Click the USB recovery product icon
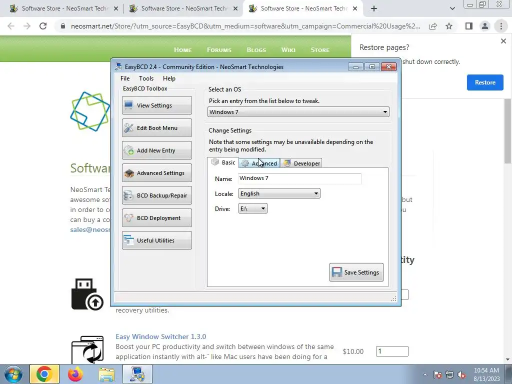This screenshot has width=512, height=384. click(x=87, y=294)
